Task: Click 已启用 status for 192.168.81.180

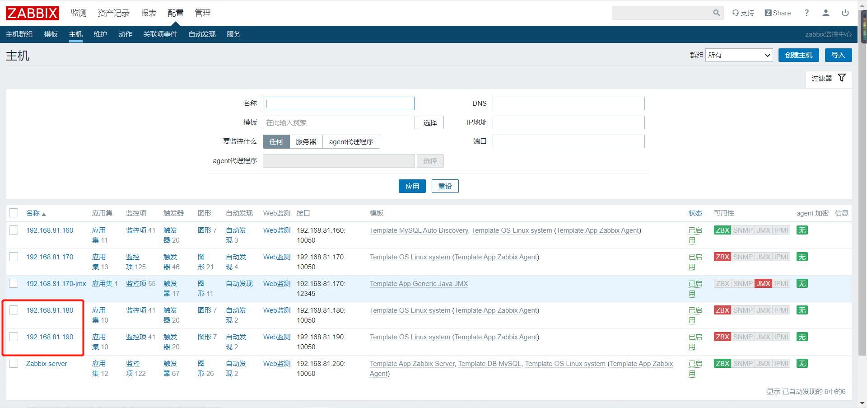Action: (x=695, y=315)
